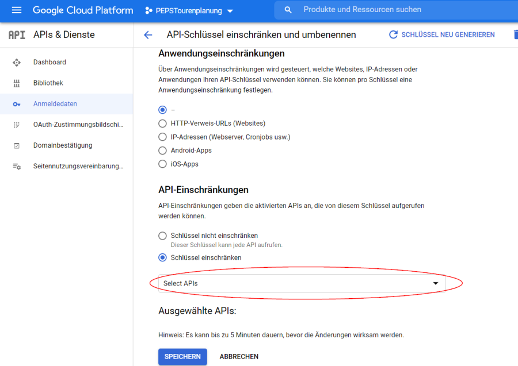This screenshot has height=366, width=518.
Task: Open Bibliothek in the sidebar
Action: (x=48, y=83)
